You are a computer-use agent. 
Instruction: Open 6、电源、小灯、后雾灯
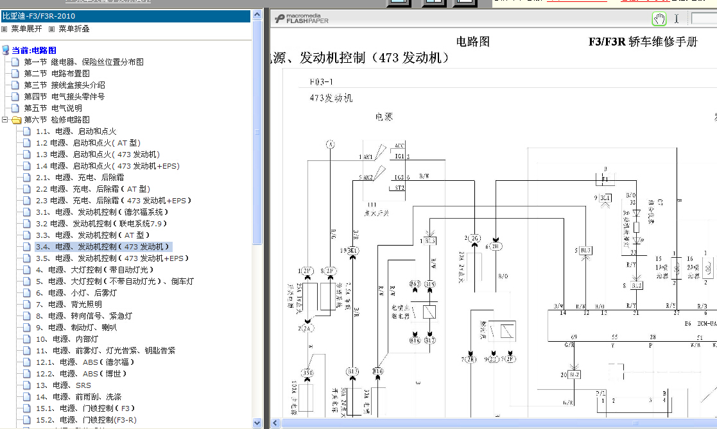76,293
